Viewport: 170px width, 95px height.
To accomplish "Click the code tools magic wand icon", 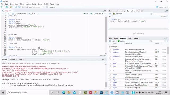I will [x=32, y=13].
